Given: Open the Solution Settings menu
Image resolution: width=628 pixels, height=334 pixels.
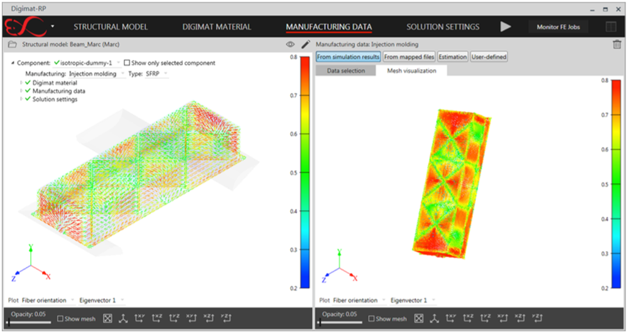Looking at the screenshot, I should click(443, 27).
